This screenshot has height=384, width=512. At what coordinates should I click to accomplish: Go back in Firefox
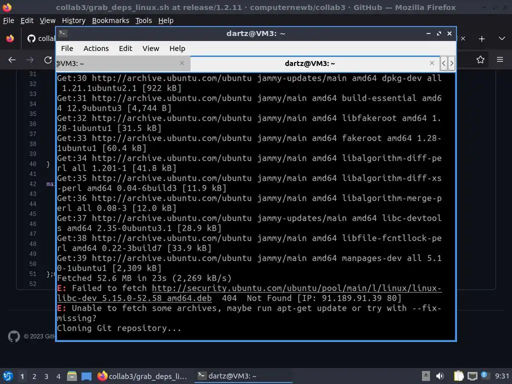pyautogui.click(x=12, y=60)
